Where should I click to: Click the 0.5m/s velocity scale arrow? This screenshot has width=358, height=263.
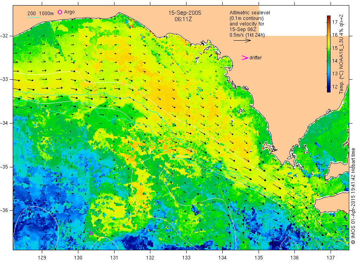[x=242, y=41]
